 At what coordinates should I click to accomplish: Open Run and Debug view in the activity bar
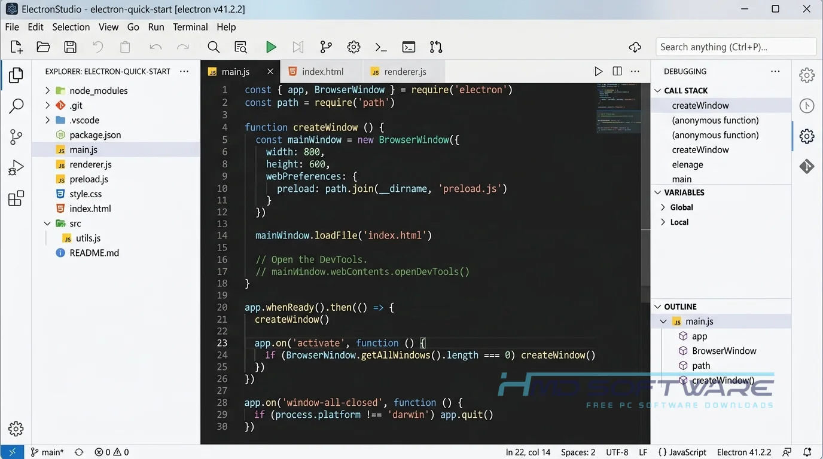click(x=16, y=168)
